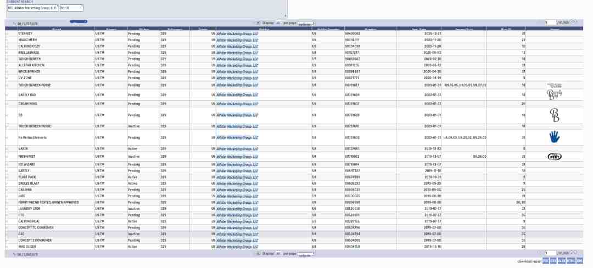Tick the checkbox for ETERNITY row

click(7, 33)
